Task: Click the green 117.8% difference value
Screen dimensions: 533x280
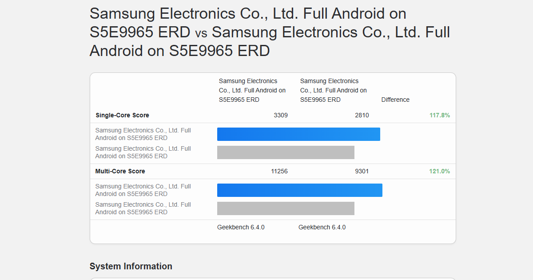Action: (439, 115)
